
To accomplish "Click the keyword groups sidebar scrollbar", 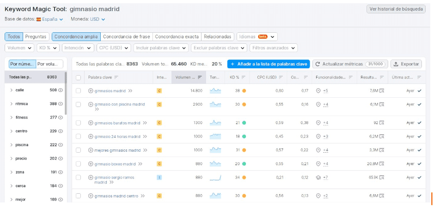I will tap(66, 94).
